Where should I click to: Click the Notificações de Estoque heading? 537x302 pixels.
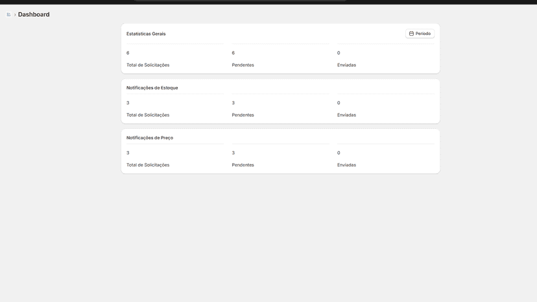click(x=152, y=88)
